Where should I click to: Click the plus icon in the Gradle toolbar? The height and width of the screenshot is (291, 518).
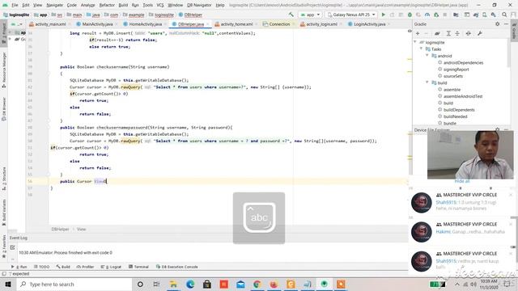coord(418,33)
